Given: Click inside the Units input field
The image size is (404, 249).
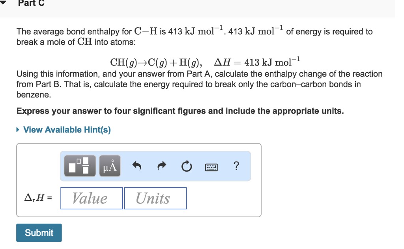Looking at the screenshot, I should coord(155,198).
